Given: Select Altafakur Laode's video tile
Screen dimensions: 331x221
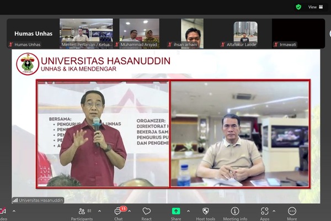Looking at the screenshot, I should click(245, 33).
